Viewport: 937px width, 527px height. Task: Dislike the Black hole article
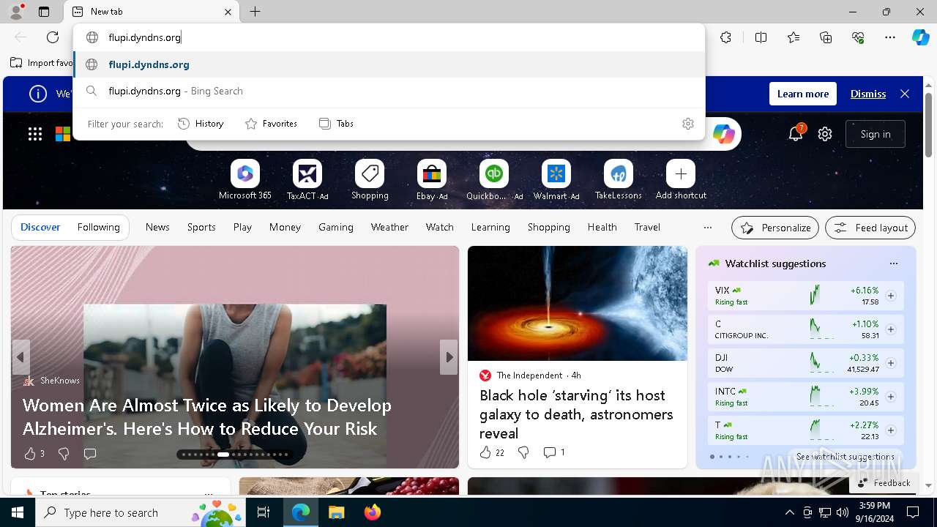pos(523,452)
